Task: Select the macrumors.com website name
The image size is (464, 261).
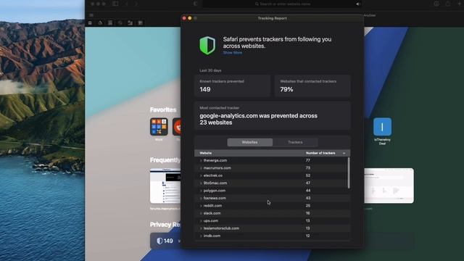Action: (217, 167)
